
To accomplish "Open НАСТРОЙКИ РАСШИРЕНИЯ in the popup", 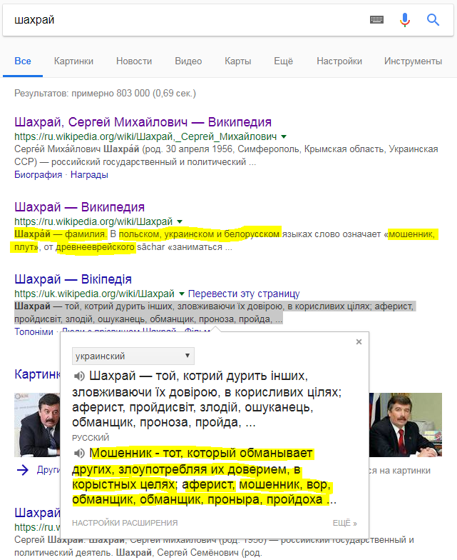I will coord(125,523).
